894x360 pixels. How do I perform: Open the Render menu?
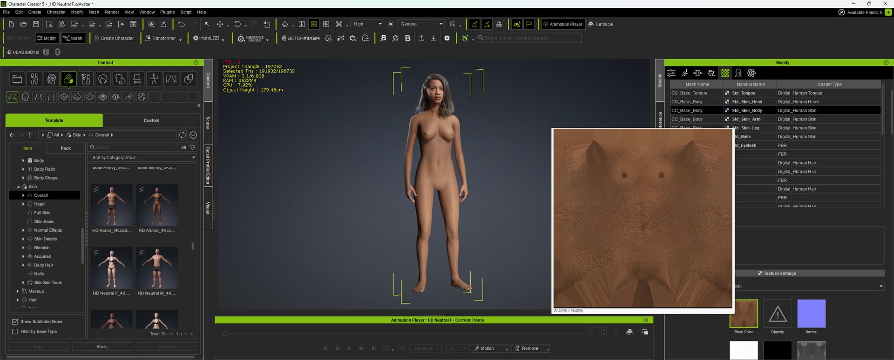pyautogui.click(x=111, y=12)
